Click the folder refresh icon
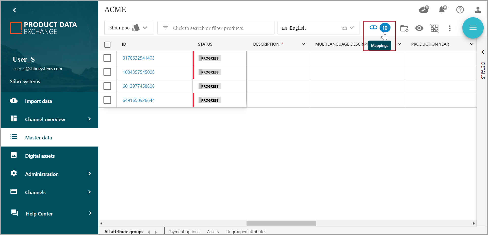The width and height of the screenshot is (488, 235). [404, 28]
